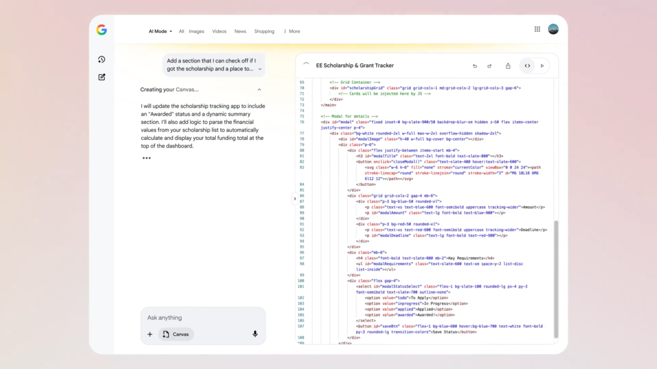This screenshot has width=657, height=369.
Task: Open the AI Mode dropdown
Action: pos(160,32)
